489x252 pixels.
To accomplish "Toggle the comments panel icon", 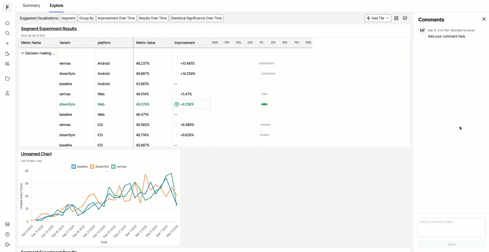I will [405, 18].
